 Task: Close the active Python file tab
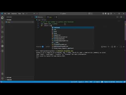[x=56, y=17]
